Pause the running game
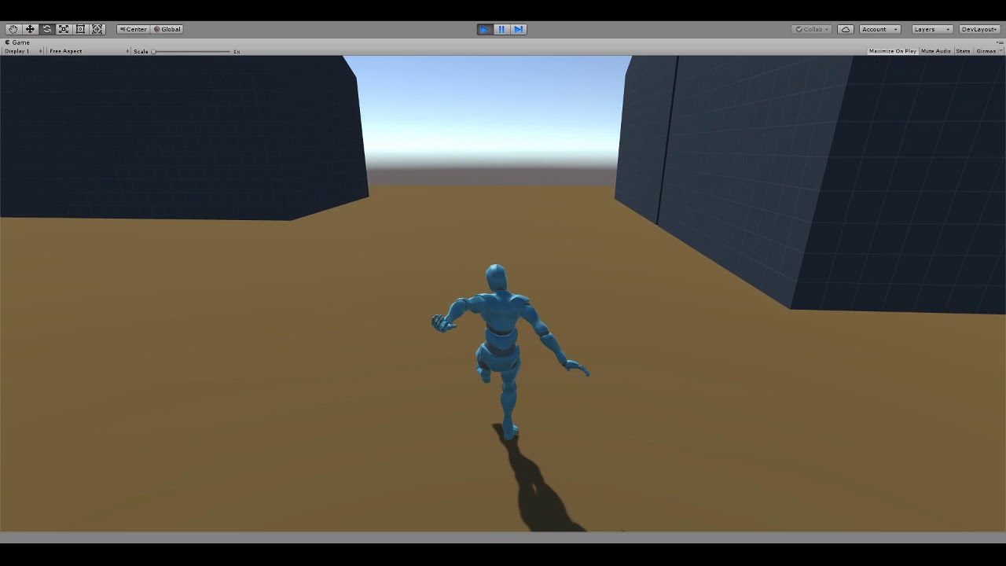The height and width of the screenshot is (566, 1006). (x=501, y=29)
